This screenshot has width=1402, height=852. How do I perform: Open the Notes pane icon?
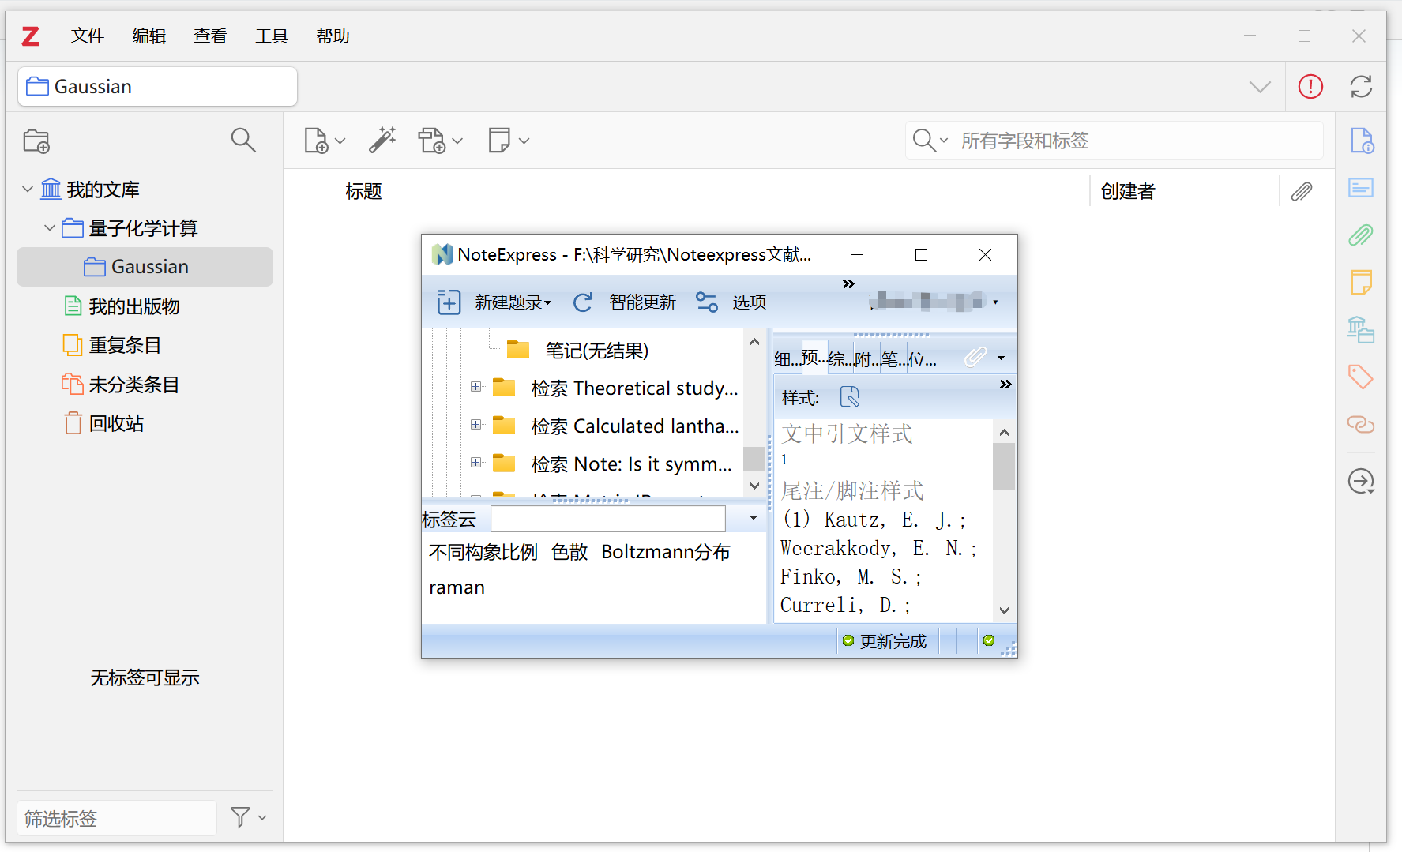(1361, 282)
